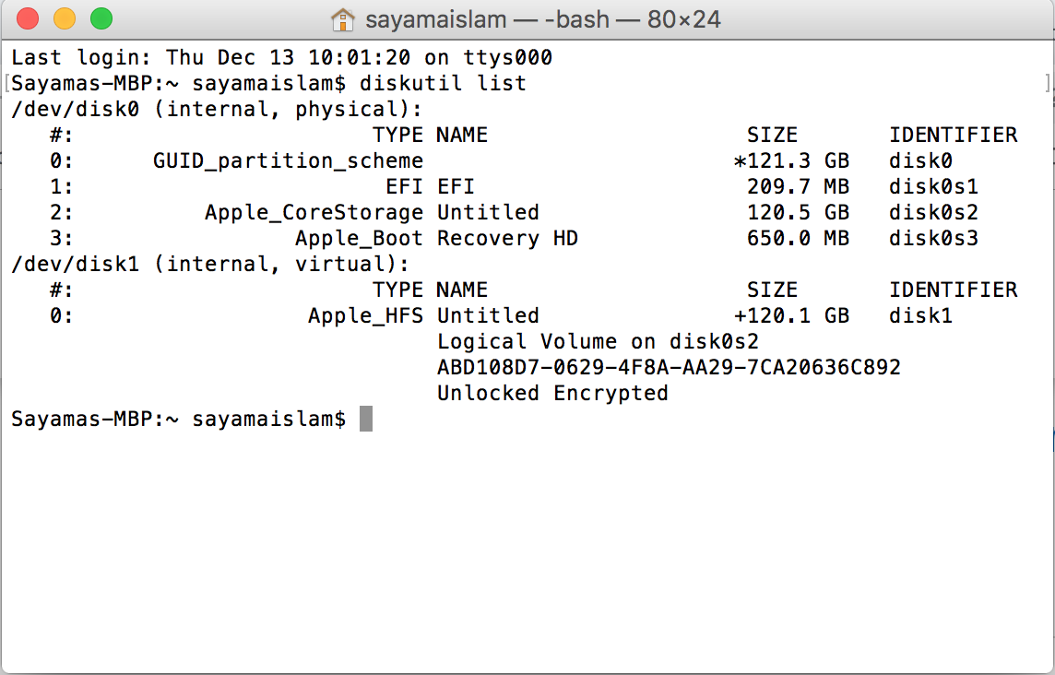Click the 'diskutil list' command text
The width and height of the screenshot is (1055, 675).
[443, 84]
